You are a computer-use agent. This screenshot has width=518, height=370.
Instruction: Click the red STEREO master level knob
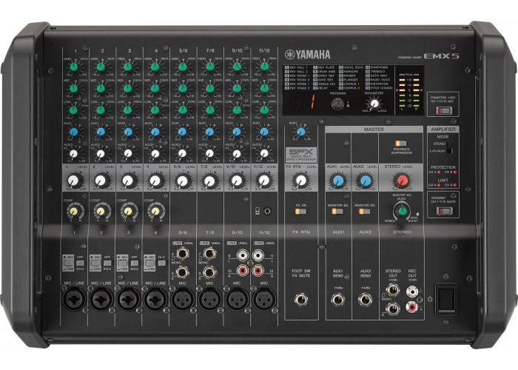point(402,181)
